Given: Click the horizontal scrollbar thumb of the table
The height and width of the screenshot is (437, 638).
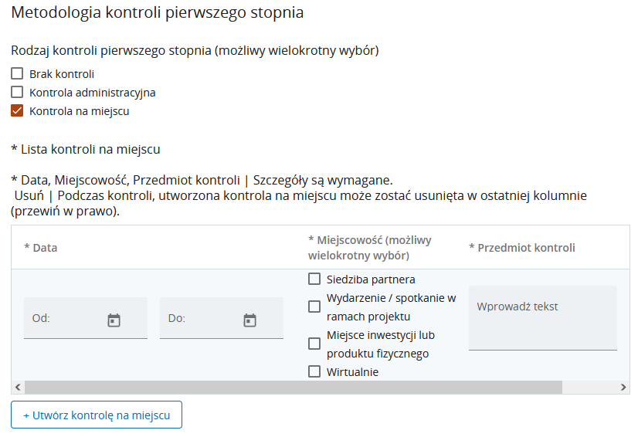Looking at the screenshot, I should [309, 387].
